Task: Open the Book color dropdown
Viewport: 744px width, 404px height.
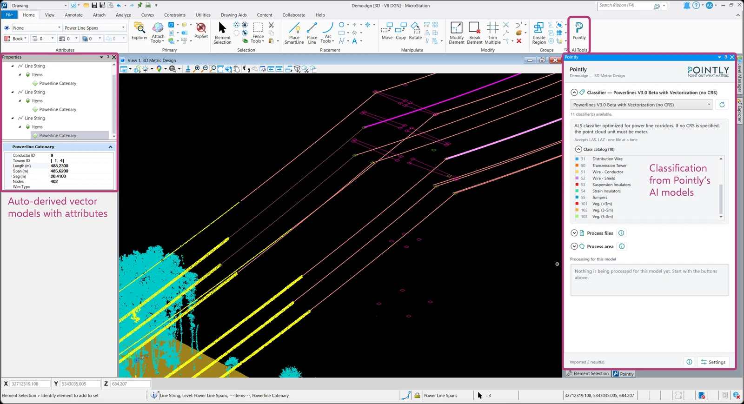Action: click(x=16, y=39)
